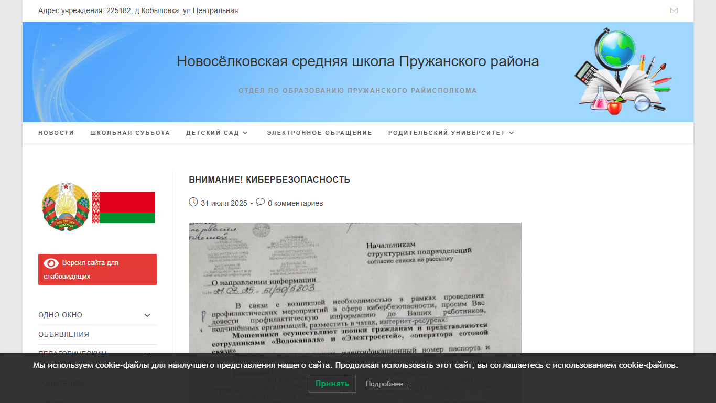Open 0 комментариев link

296,203
